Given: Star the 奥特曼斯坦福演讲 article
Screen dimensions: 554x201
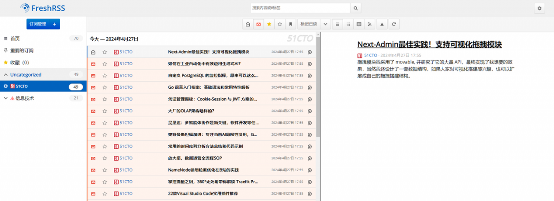Looking at the screenshot, I should (x=105, y=134).
